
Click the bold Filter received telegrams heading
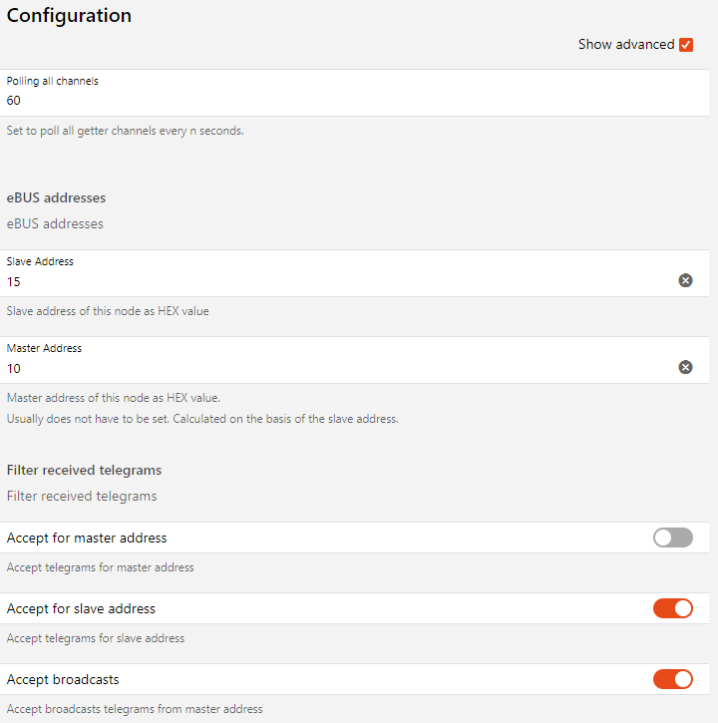(x=84, y=470)
